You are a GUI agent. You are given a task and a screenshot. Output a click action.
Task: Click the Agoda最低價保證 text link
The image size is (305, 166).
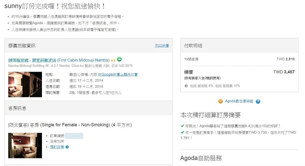click(239, 101)
